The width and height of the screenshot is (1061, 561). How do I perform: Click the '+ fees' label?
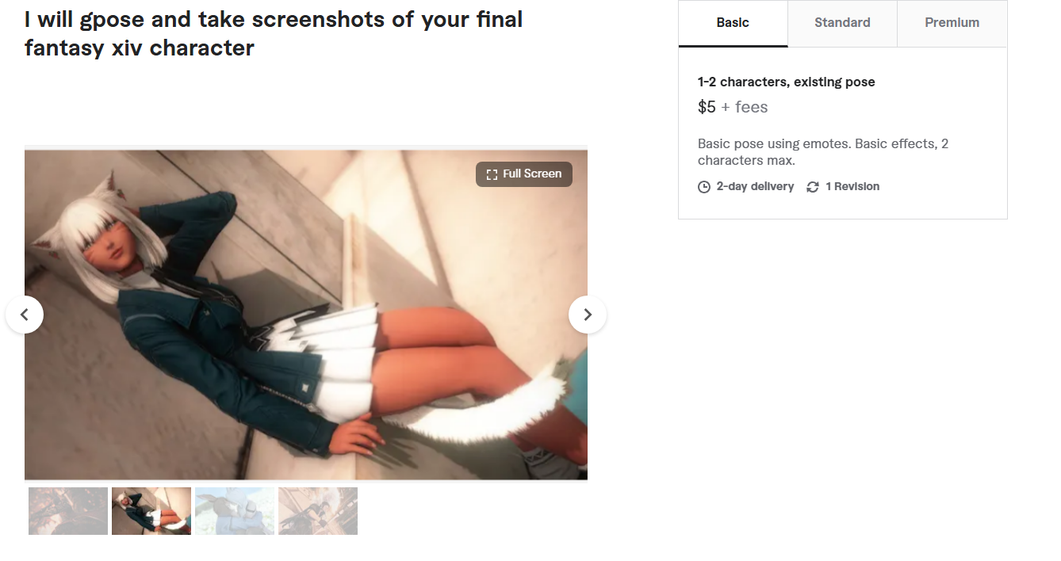point(744,107)
